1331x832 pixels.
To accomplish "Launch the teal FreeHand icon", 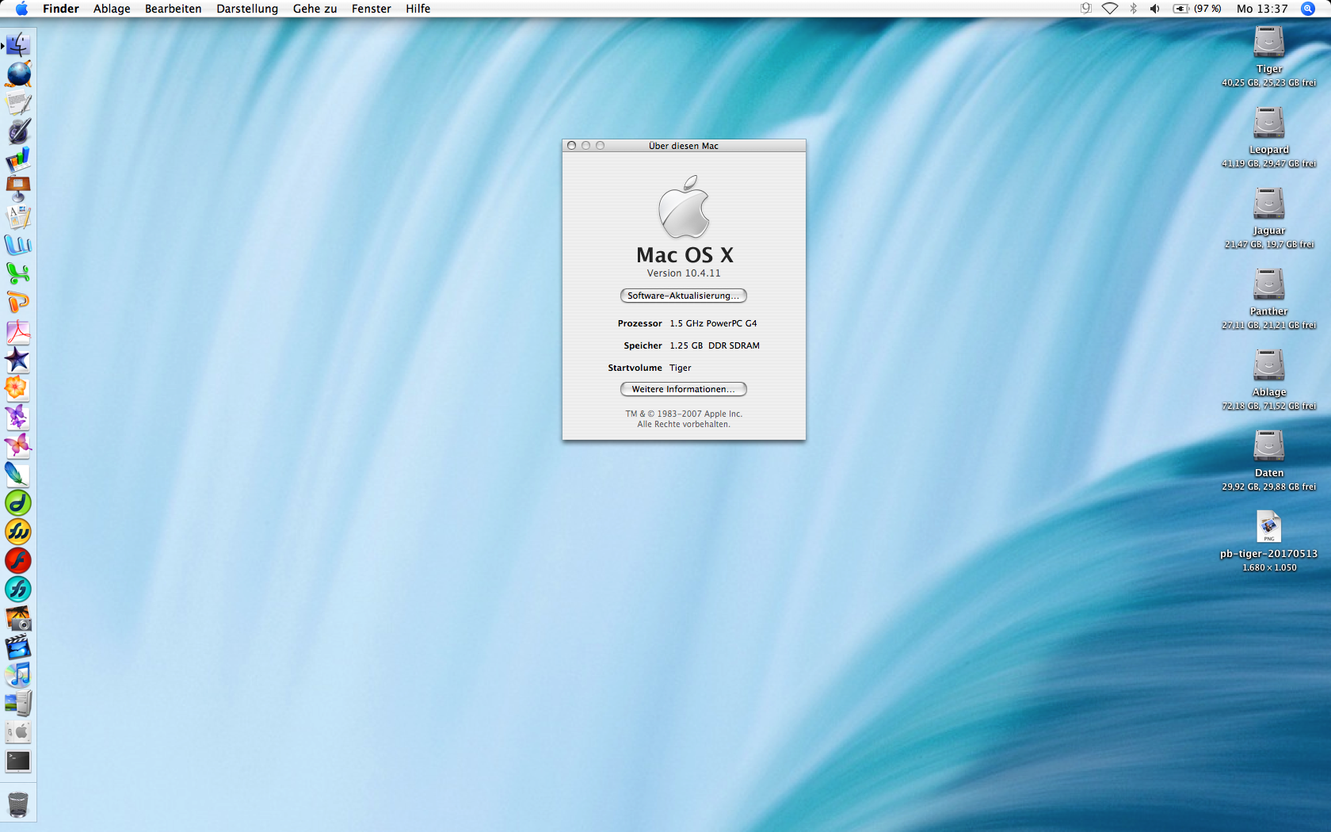I will click(x=18, y=589).
